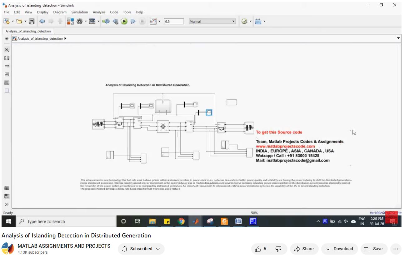Open the Model Explorer icon
This screenshot has width=404, height=259.
click(92, 21)
